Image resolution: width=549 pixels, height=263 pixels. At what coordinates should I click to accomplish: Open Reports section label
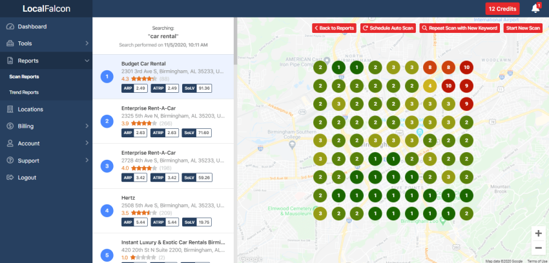[28, 61]
